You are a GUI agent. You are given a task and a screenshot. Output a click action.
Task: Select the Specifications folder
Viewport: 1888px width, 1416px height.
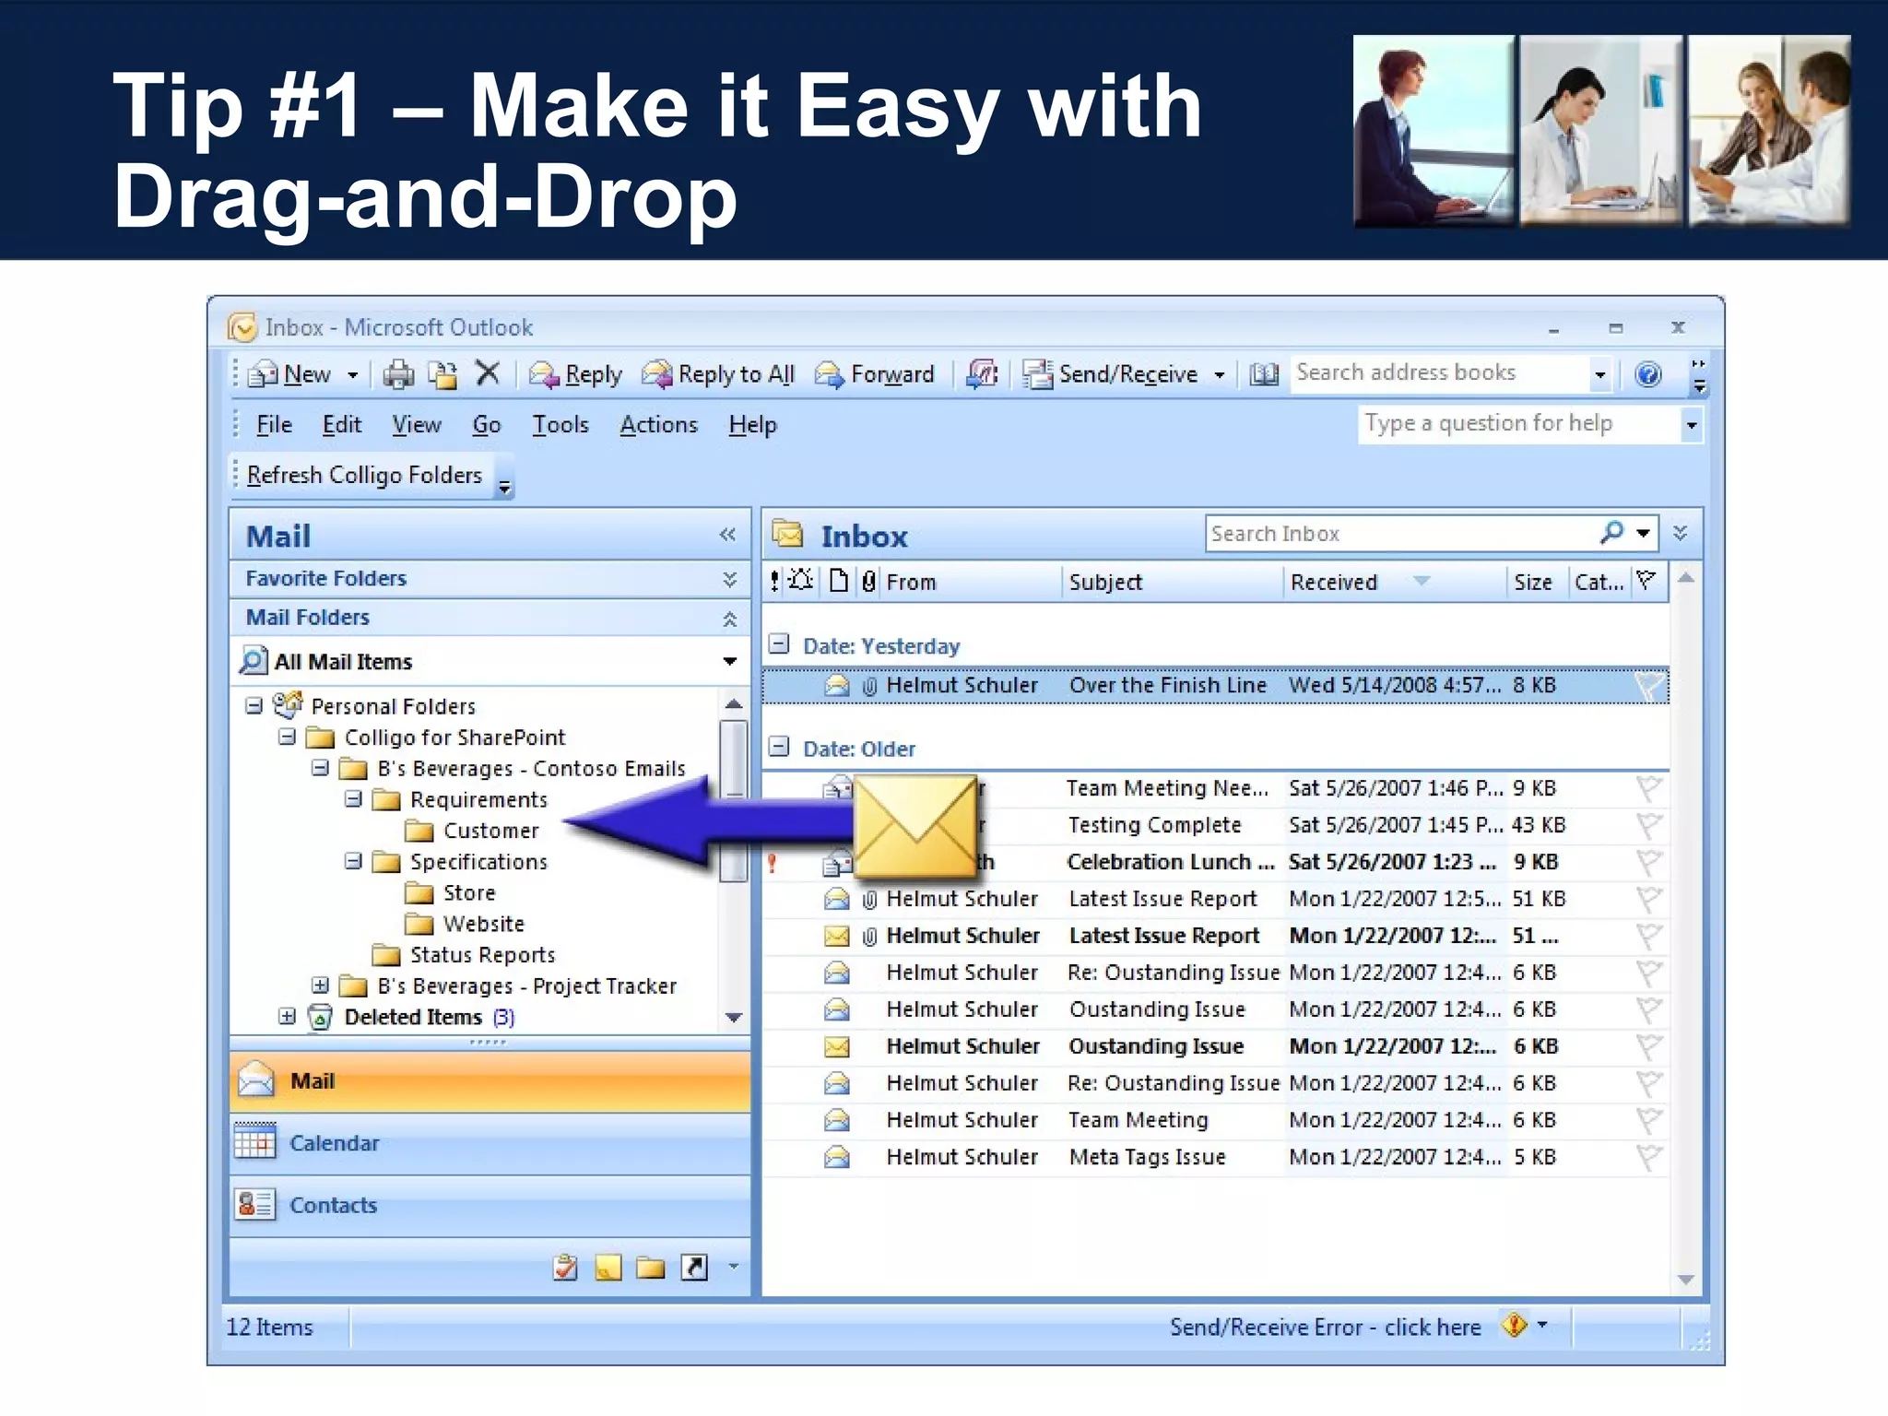[478, 862]
